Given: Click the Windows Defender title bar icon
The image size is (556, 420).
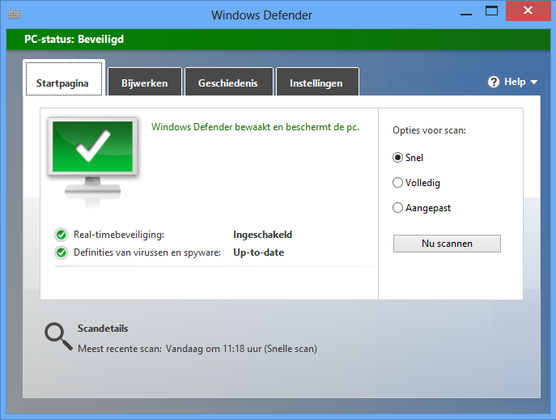Looking at the screenshot, I should point(14,15).
